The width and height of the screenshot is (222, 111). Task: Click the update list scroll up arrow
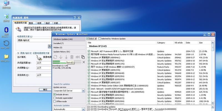click(x=213, y=42)
